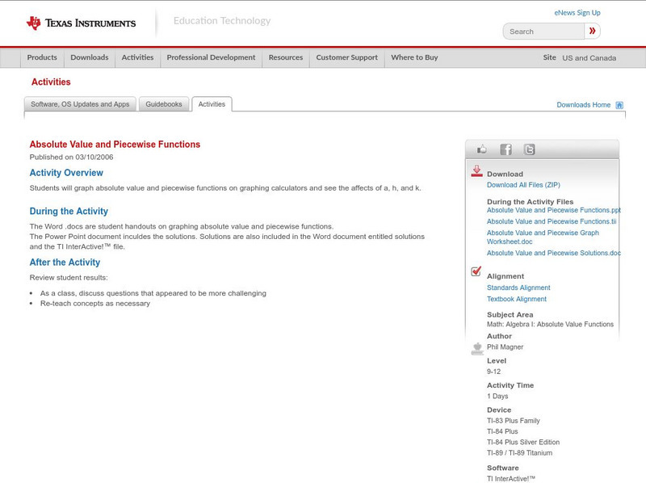Open Absolute Value and Piecewise Functions.ppt

[553, 210]
